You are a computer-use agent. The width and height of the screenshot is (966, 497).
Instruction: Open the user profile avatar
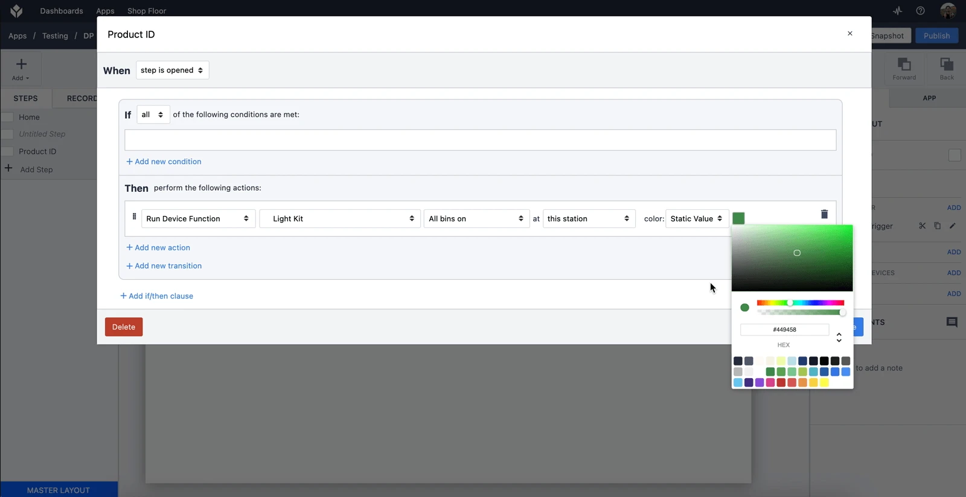click(948, 11)
